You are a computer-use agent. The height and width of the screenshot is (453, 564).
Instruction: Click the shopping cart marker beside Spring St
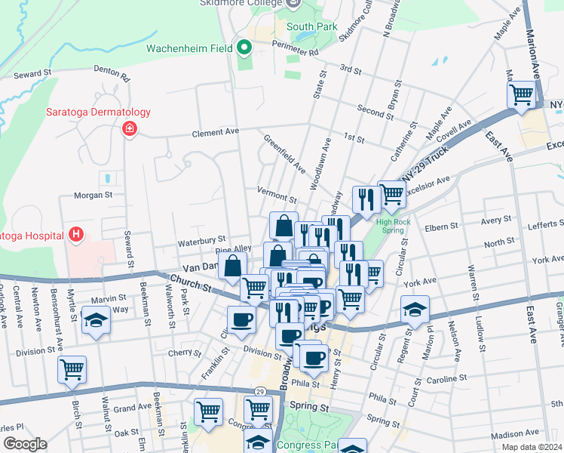tap(258, 409)
